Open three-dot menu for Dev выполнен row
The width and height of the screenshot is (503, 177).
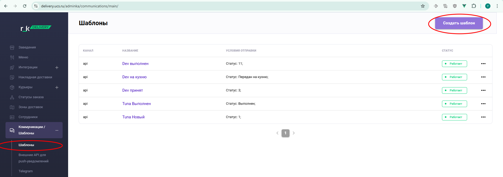483,64
